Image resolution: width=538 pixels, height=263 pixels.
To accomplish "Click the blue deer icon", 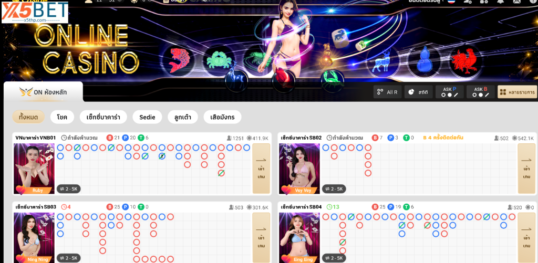I will pos(384,60).
